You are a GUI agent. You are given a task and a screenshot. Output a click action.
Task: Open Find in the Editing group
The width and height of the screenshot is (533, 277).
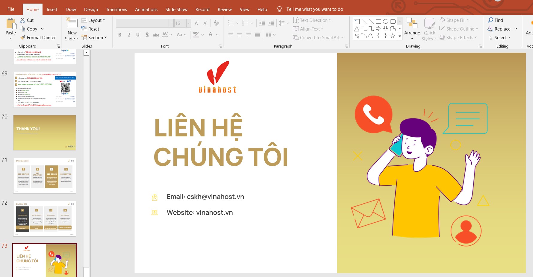click(x=496, y=20)
